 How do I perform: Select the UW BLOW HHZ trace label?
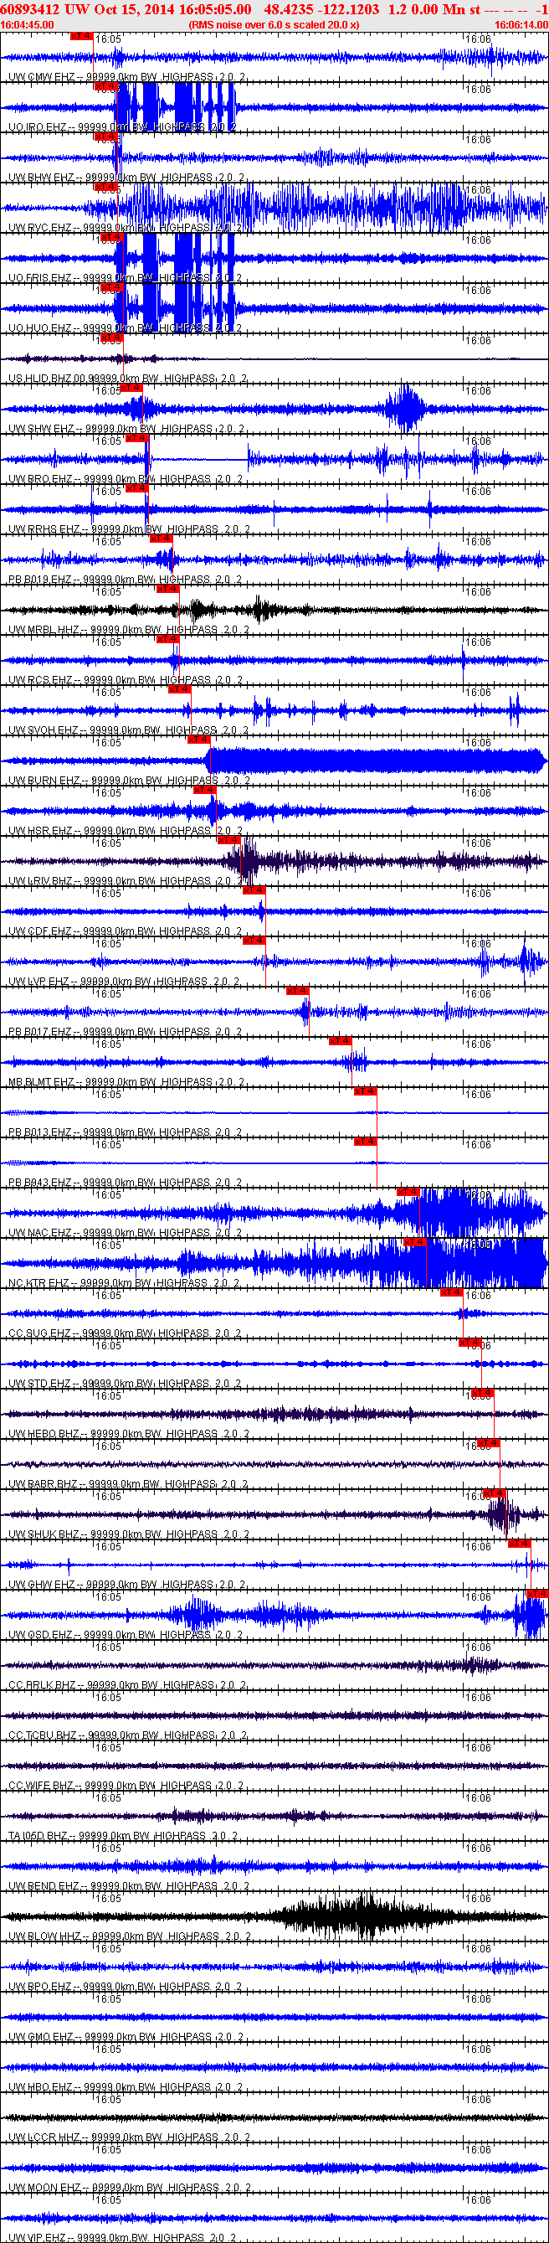point(130,1937)
